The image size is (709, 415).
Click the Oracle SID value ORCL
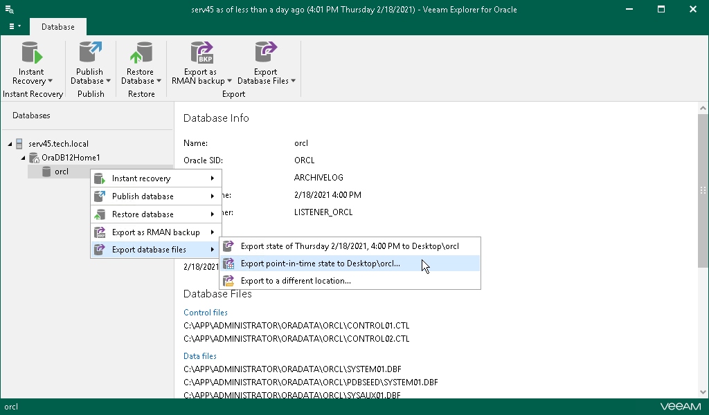click(304, 160)
